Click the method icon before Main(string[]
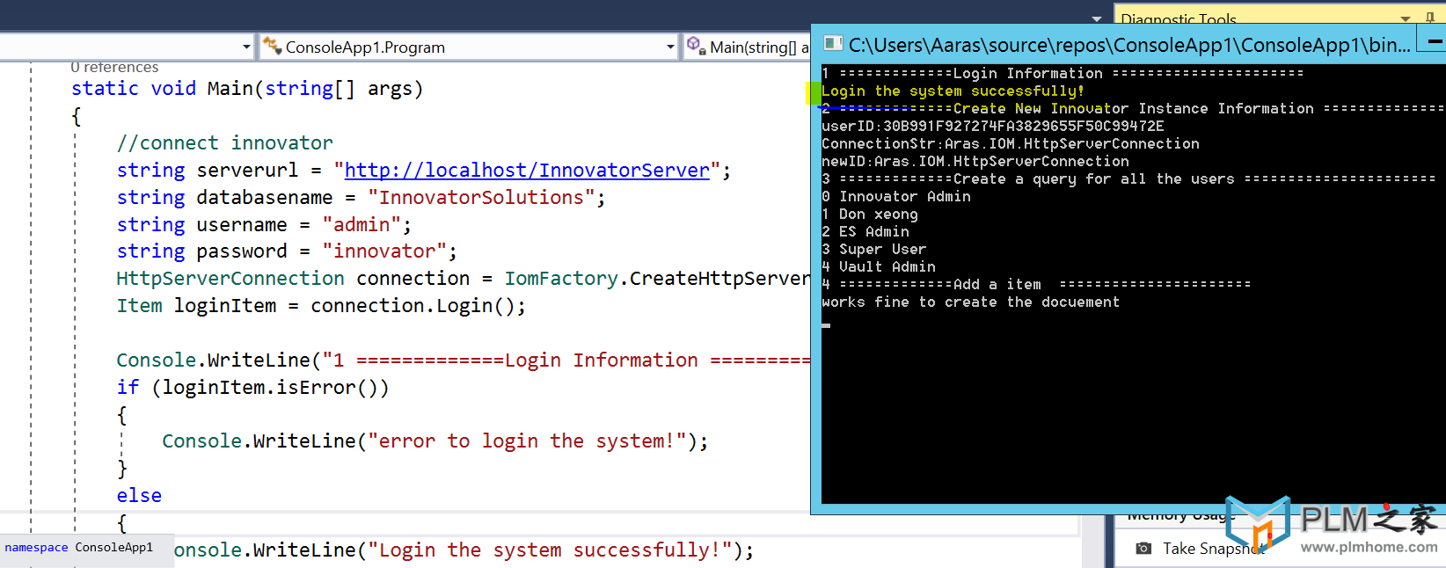Screen dimensions: 1446x568 [697, 47]
